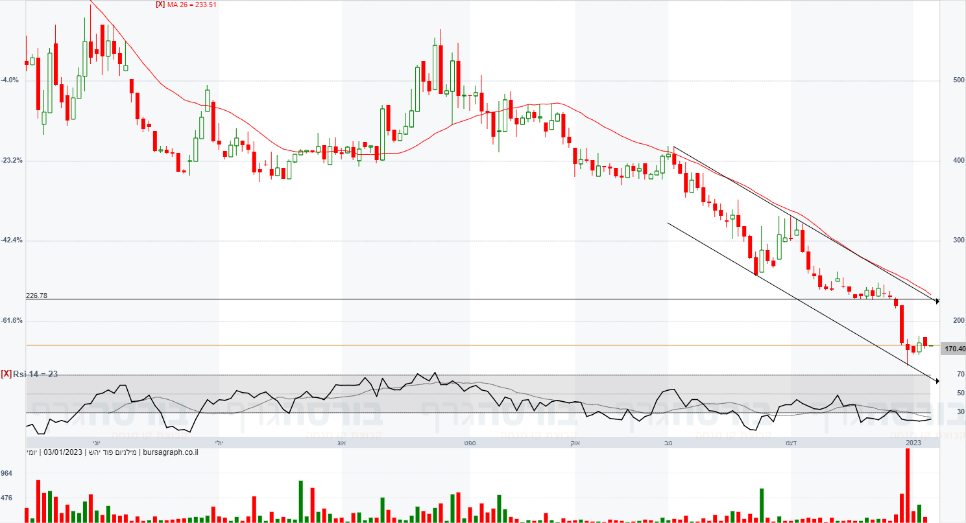Click the מילניום פוד יהש stock name in the footer
This screenshot has width=966, height=523.
(x=113, y=452)
